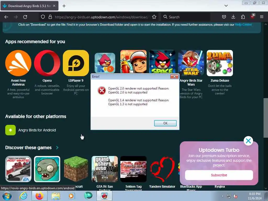
Task: Open the Opera browser app icon
Action: (47, 63)
